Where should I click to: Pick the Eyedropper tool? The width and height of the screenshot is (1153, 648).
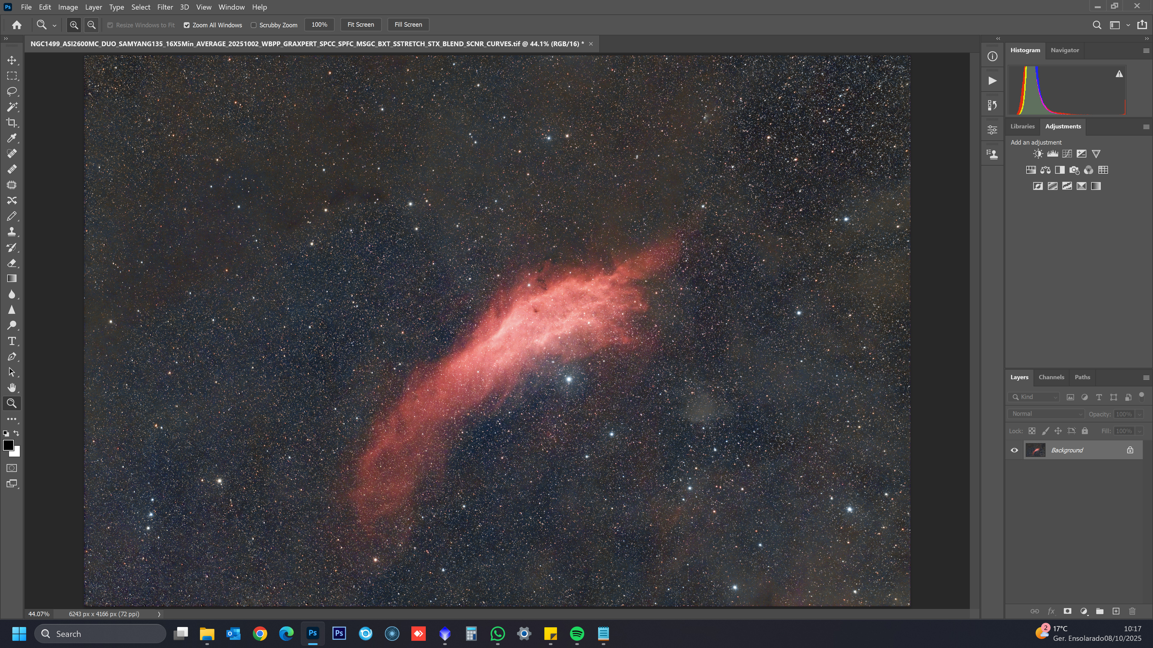[12, 138]
